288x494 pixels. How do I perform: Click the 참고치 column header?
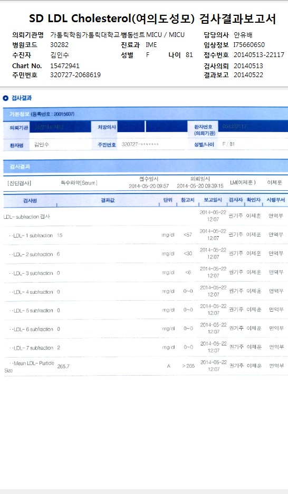pyautogui.click(x=187, y=200)
